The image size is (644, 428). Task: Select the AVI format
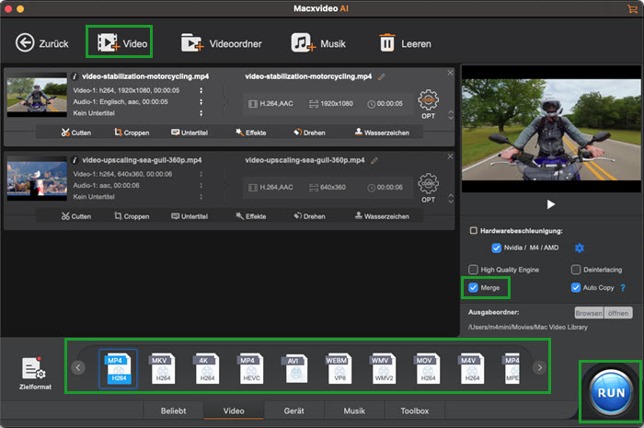[x=295, y=368]
